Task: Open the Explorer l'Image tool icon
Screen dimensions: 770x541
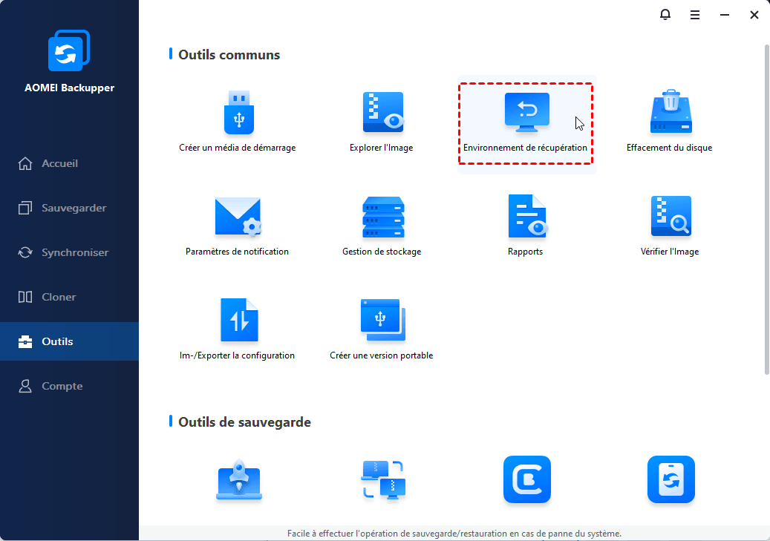Action: (x=383, y=112)
